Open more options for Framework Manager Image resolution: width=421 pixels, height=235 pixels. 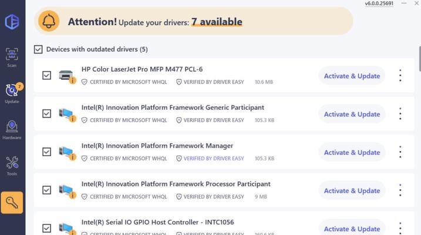400,152
